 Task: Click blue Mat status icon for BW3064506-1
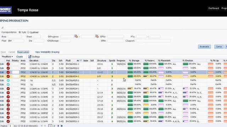tap(8, 85)
